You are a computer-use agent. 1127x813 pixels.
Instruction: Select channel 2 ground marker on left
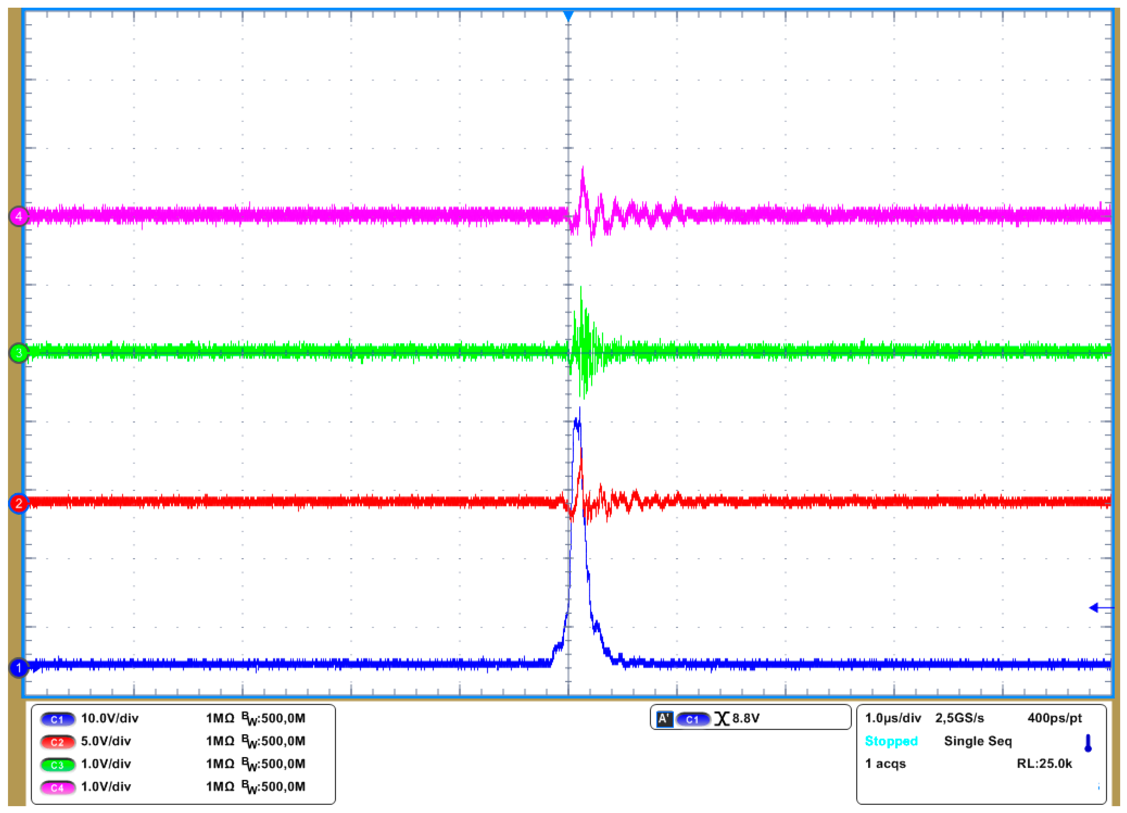pyautogui.click(x=19, y=504)
